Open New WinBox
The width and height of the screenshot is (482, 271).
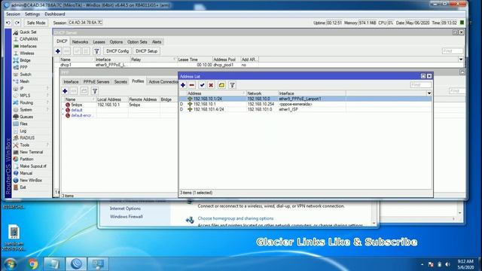tap(31, 181)
